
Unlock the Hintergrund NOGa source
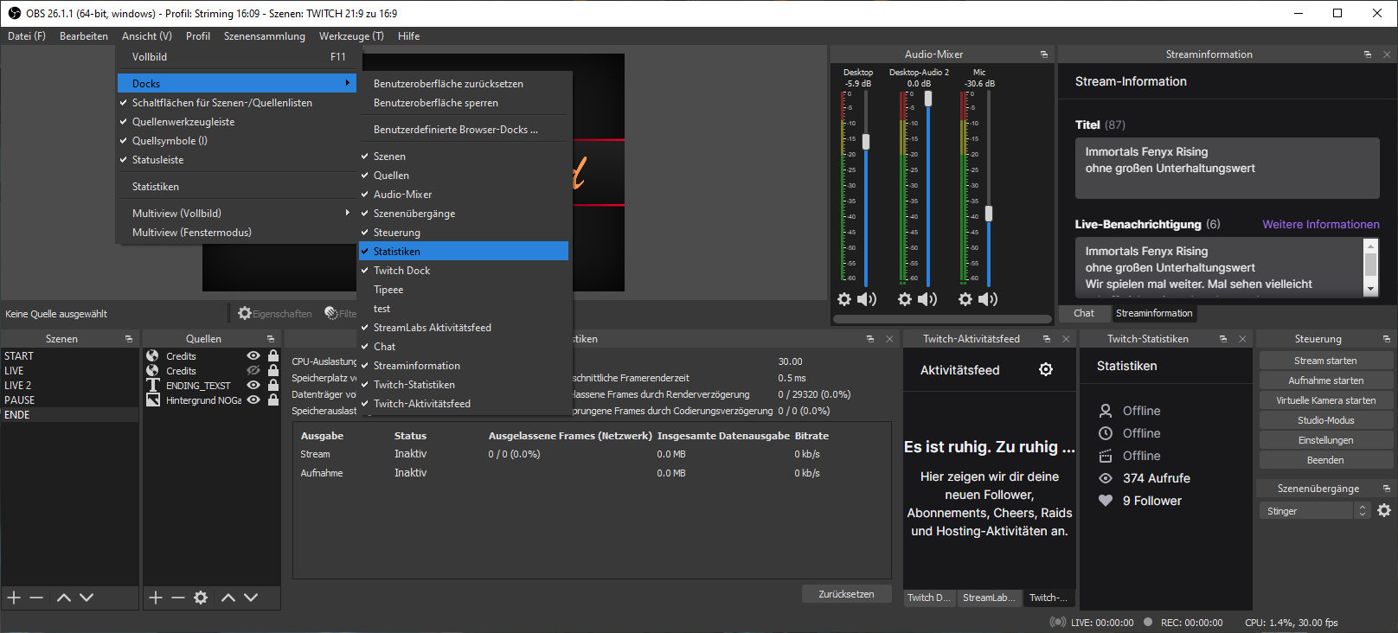coord(273,400)
